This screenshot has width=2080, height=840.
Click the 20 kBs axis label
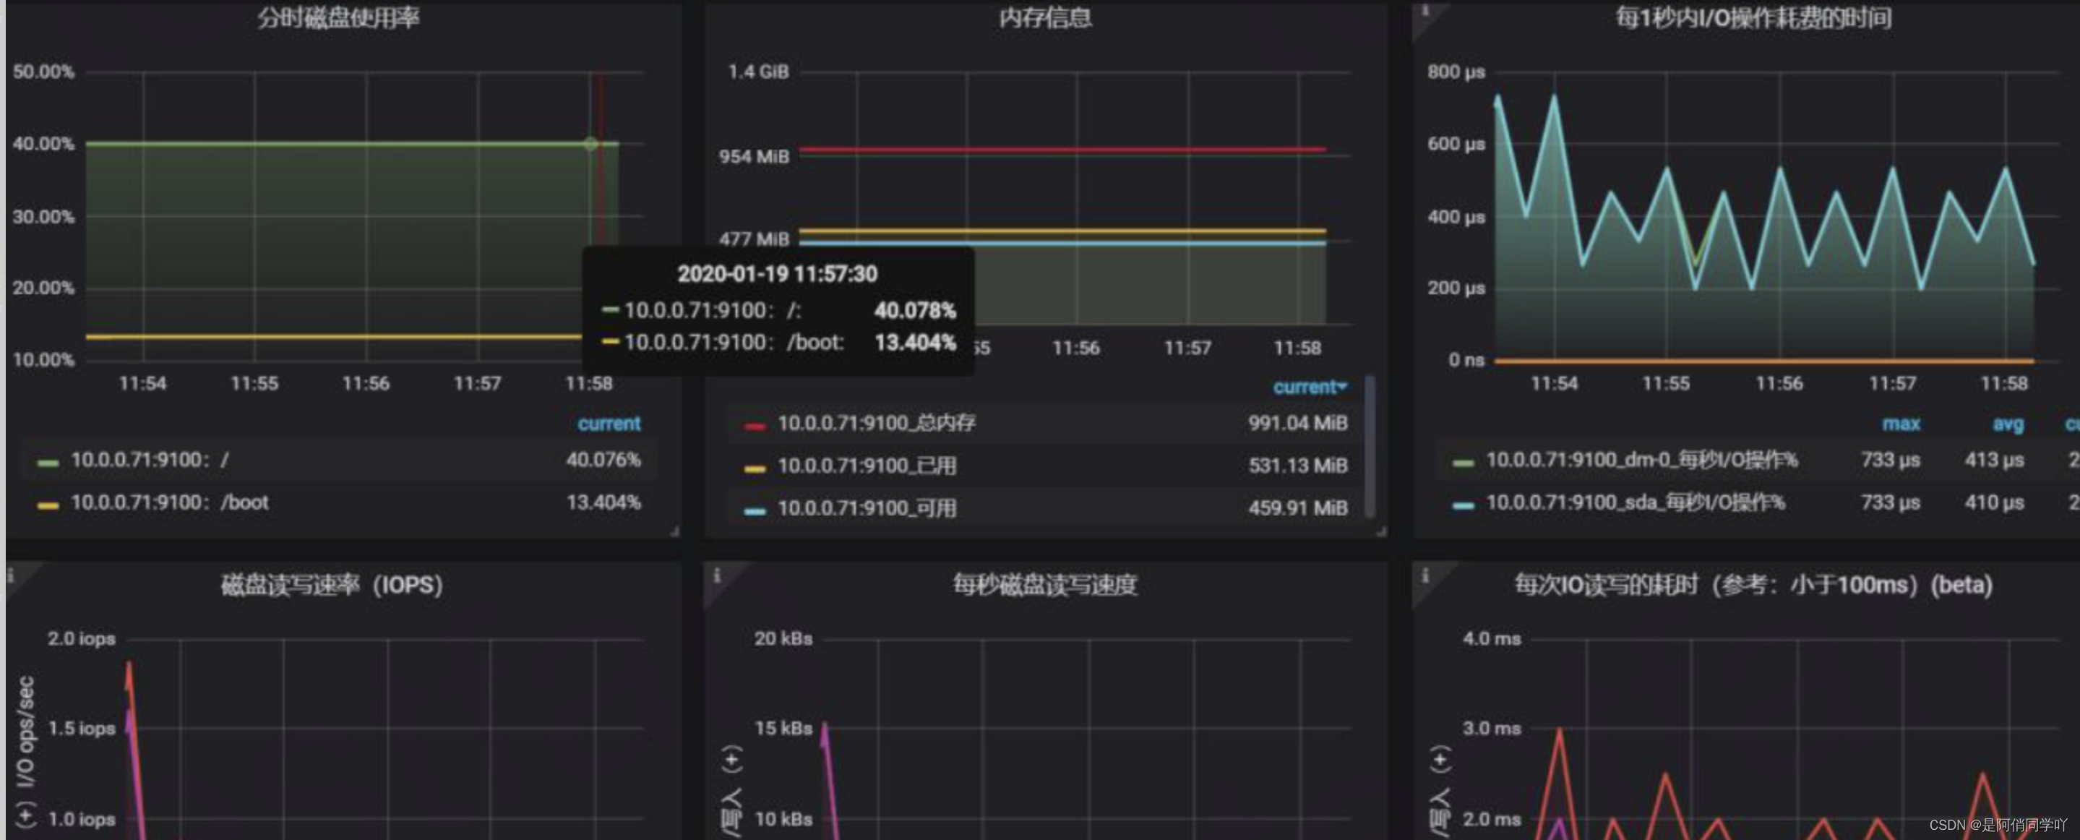(x=783, y=639)
